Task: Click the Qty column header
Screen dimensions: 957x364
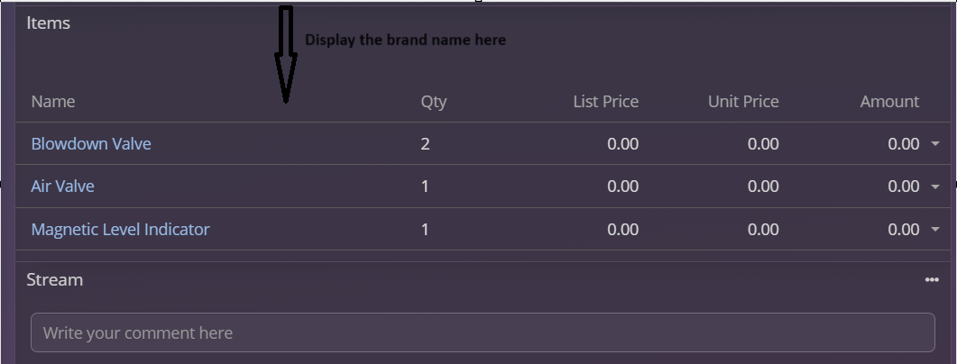Action: 434,102
